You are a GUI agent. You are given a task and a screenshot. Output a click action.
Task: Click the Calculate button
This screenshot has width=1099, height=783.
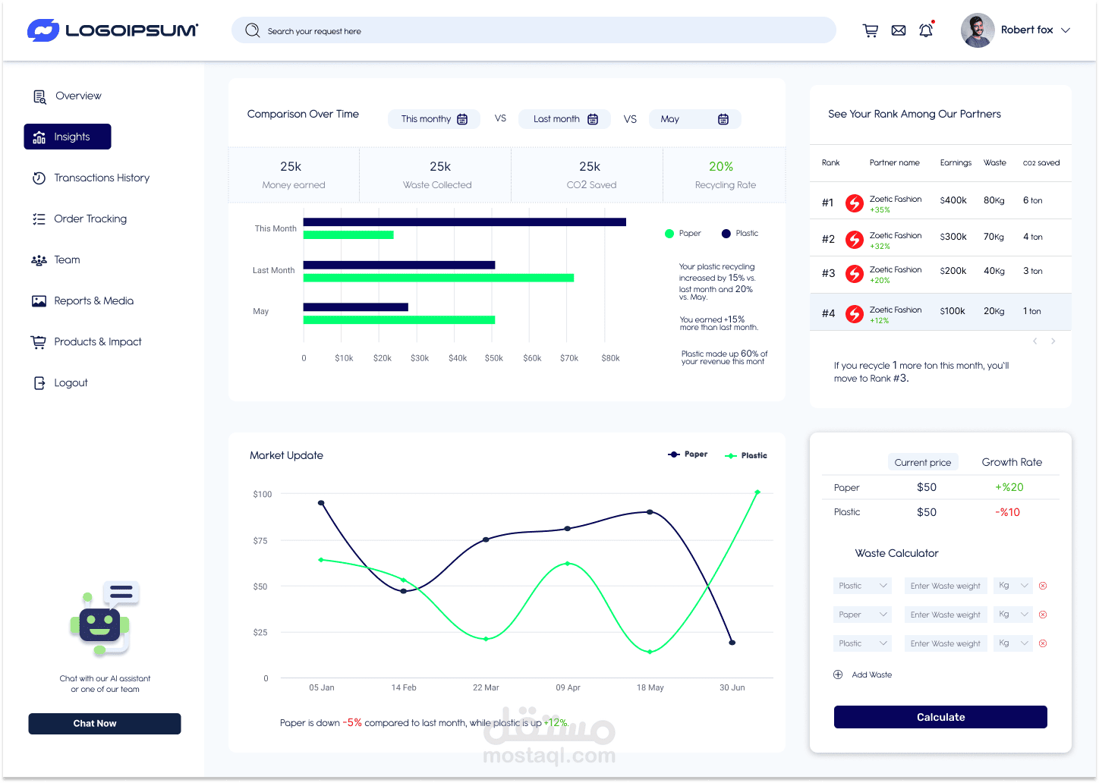[x=940, y=717]
